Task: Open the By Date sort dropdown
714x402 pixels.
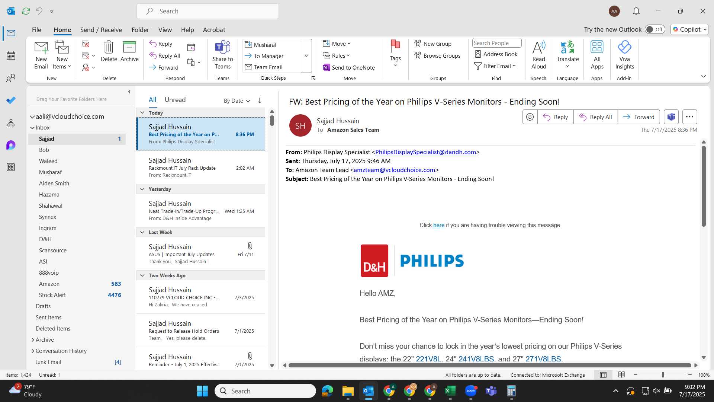Action: [x=237, y=100]
